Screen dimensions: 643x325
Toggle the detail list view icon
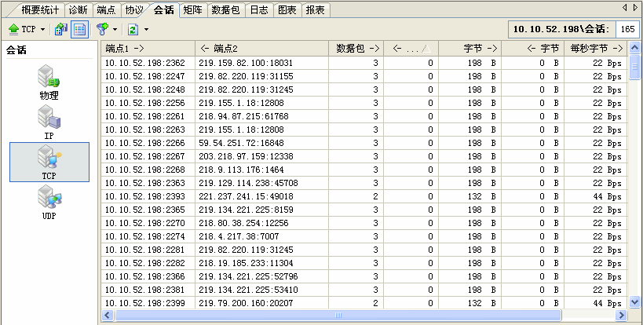pyautogui.click(x=79, y=29)
